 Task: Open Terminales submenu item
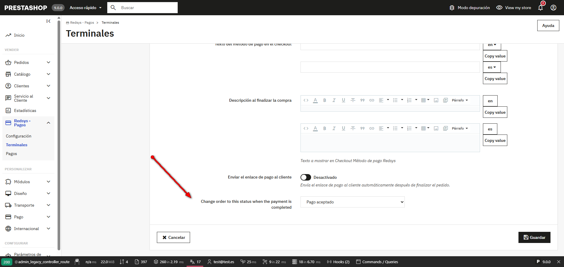[x=16, y=145]
